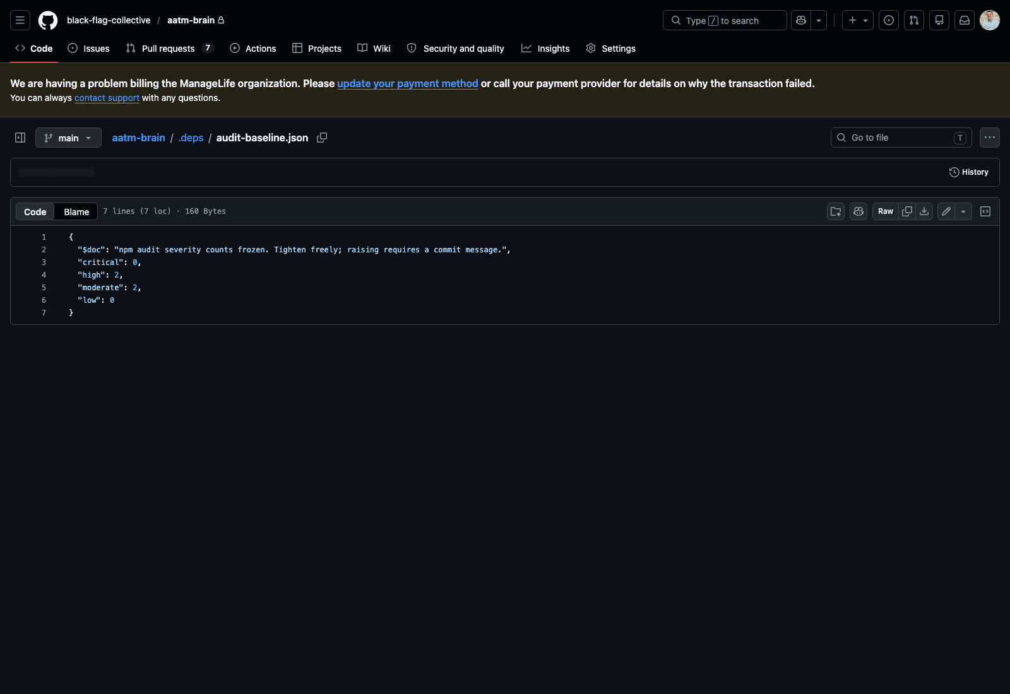
Task: Click the update your payment method link
Action: click(407, 83)
